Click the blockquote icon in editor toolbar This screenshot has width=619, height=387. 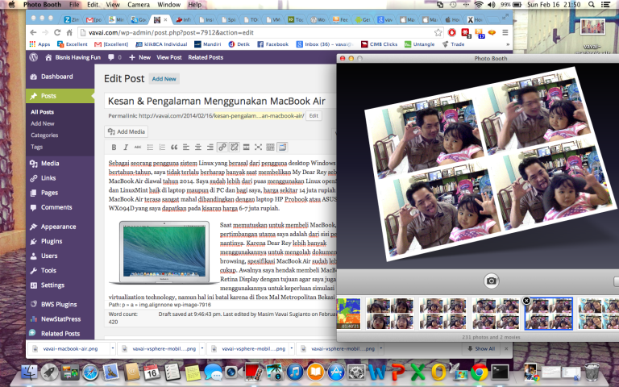tap(173, 147)
